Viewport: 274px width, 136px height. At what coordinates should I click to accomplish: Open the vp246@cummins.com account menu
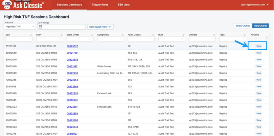point(254,5)
